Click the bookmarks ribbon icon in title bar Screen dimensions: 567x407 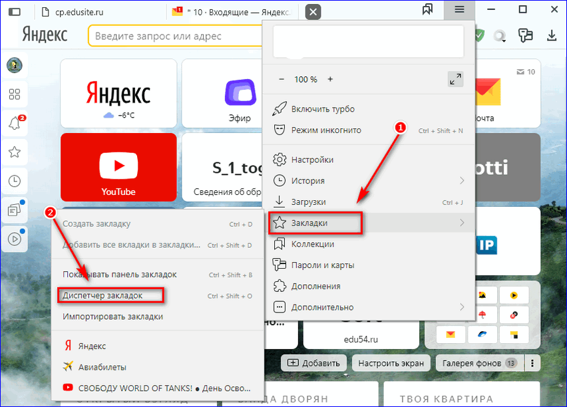pos(429,9)
